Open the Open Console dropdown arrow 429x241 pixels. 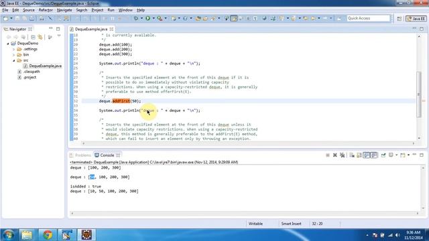click(x=408, y=155)
